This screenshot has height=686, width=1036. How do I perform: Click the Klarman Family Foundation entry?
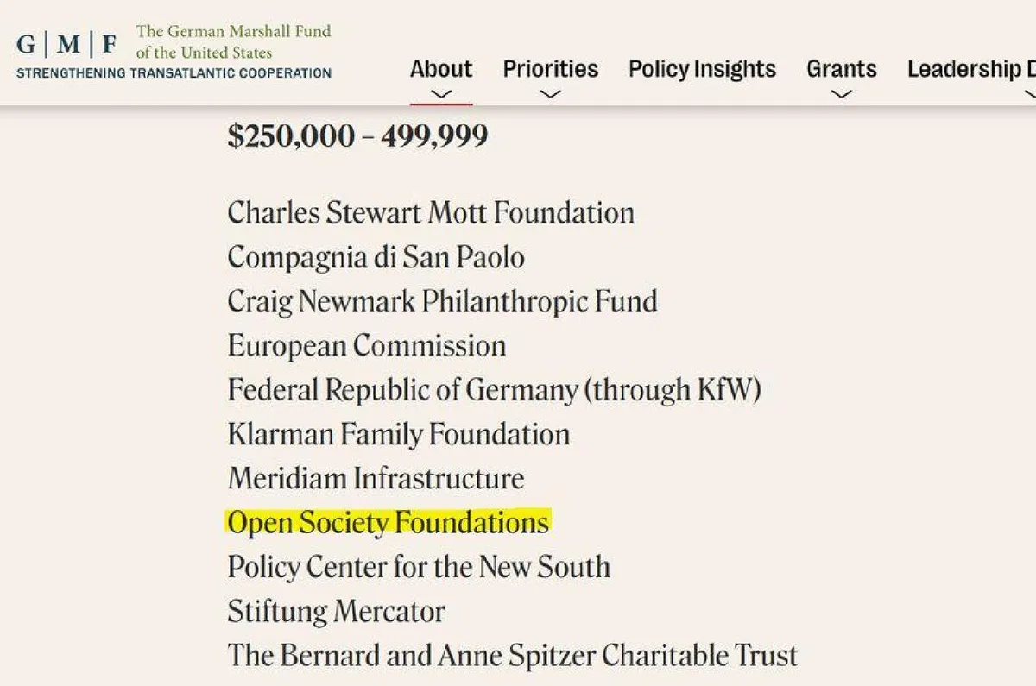(398, 434)
